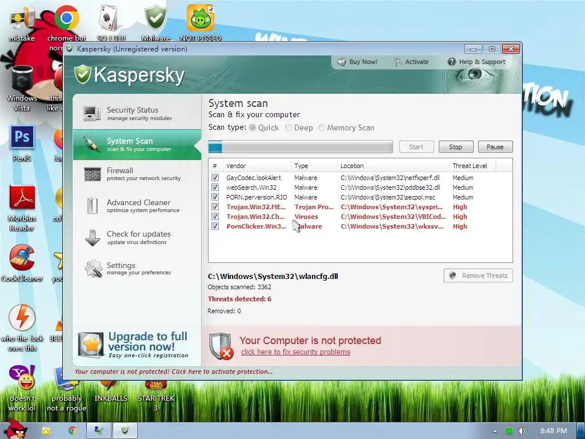585x439 pixels.
Task: Click the Kaspersky shield logo
Action: pos(82,74)
